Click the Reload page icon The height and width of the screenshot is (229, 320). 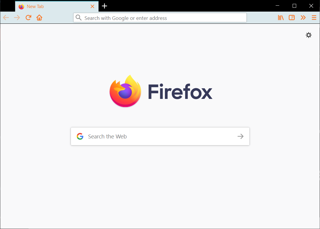[x=28, y=18]
